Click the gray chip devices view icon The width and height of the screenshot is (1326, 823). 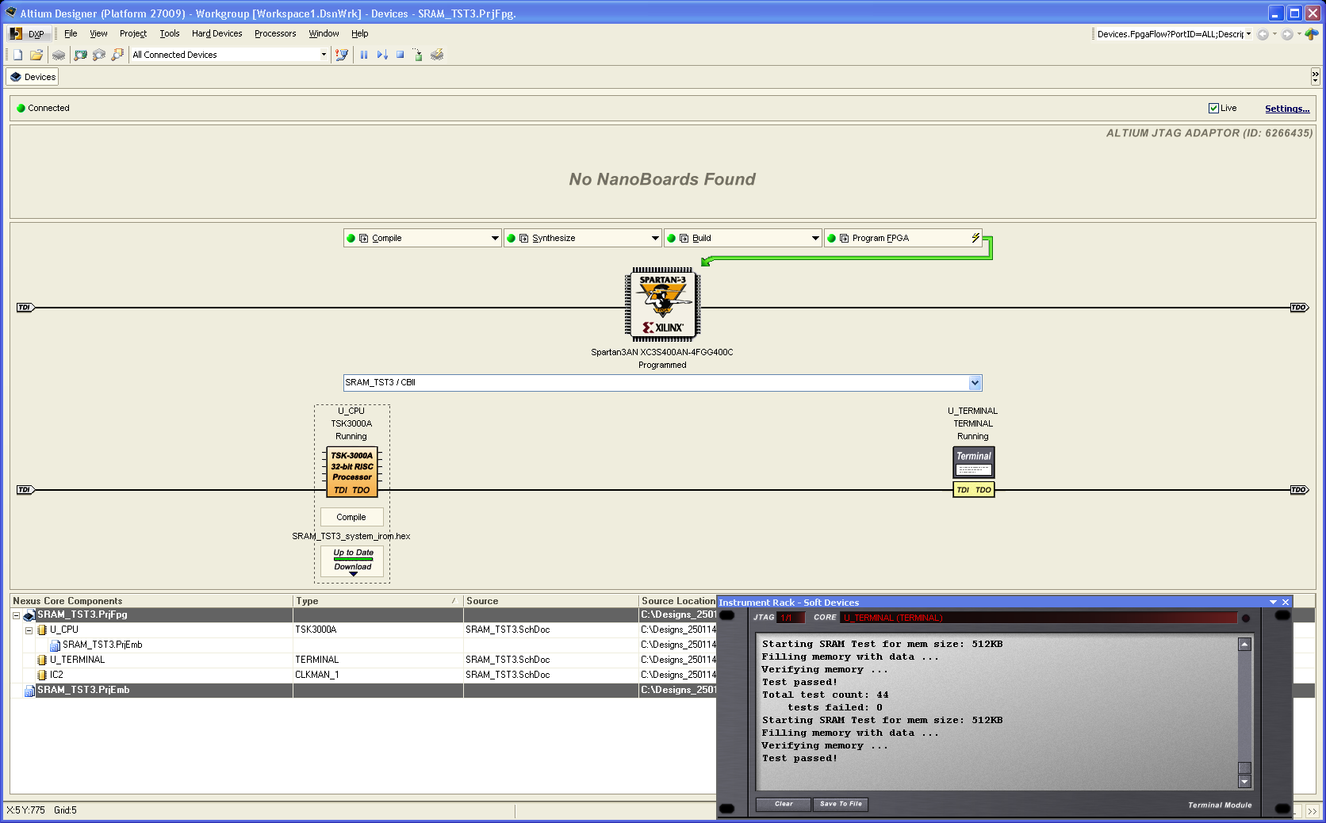click(59, 55)
